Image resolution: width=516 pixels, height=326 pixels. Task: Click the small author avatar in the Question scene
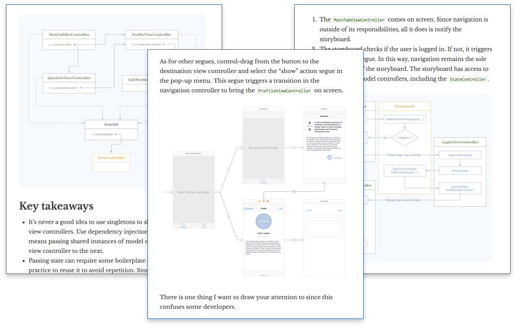(330, 158)
